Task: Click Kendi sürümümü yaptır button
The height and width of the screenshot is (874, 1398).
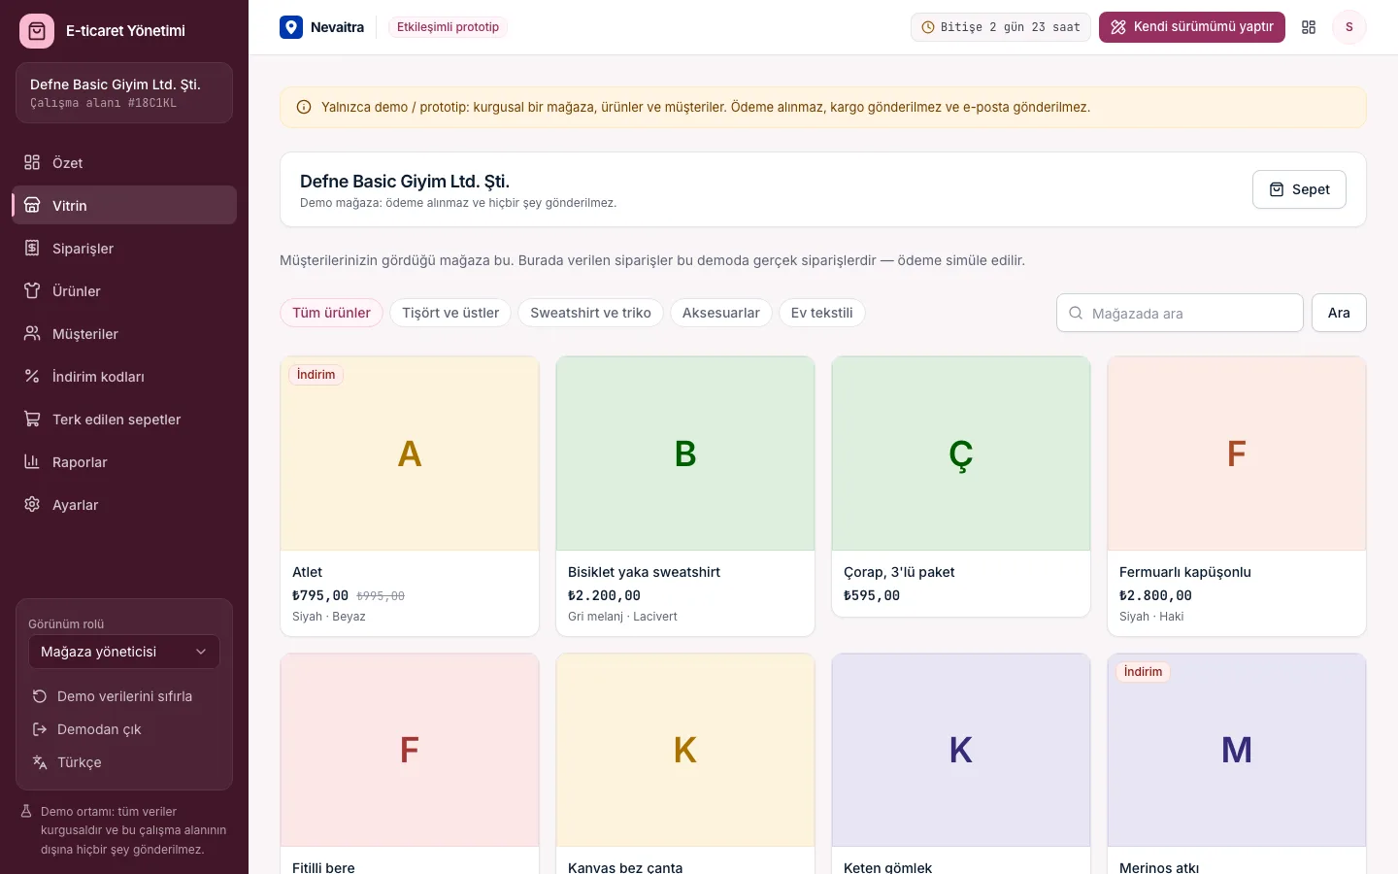Action: coord(1192,27)
